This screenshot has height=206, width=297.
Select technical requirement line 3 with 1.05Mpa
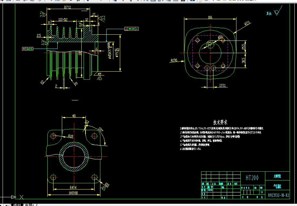pyautogui.click(x=210, y=136)
